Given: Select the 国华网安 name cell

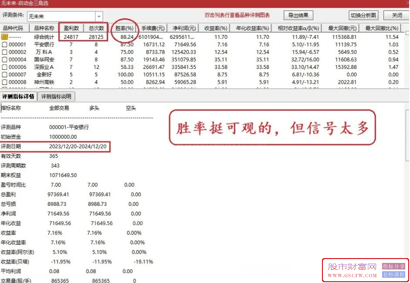Looking at the screenshot, I should 44,60.
